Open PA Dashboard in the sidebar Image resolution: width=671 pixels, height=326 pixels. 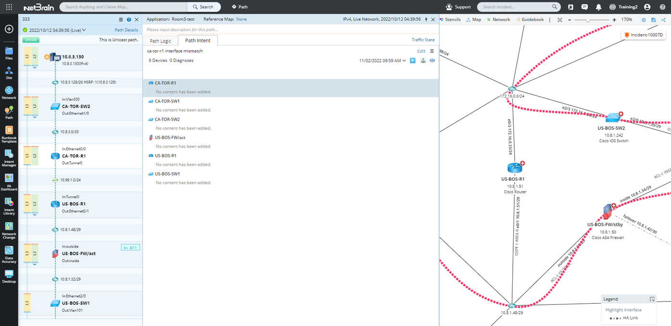click(x=9, y=182)
